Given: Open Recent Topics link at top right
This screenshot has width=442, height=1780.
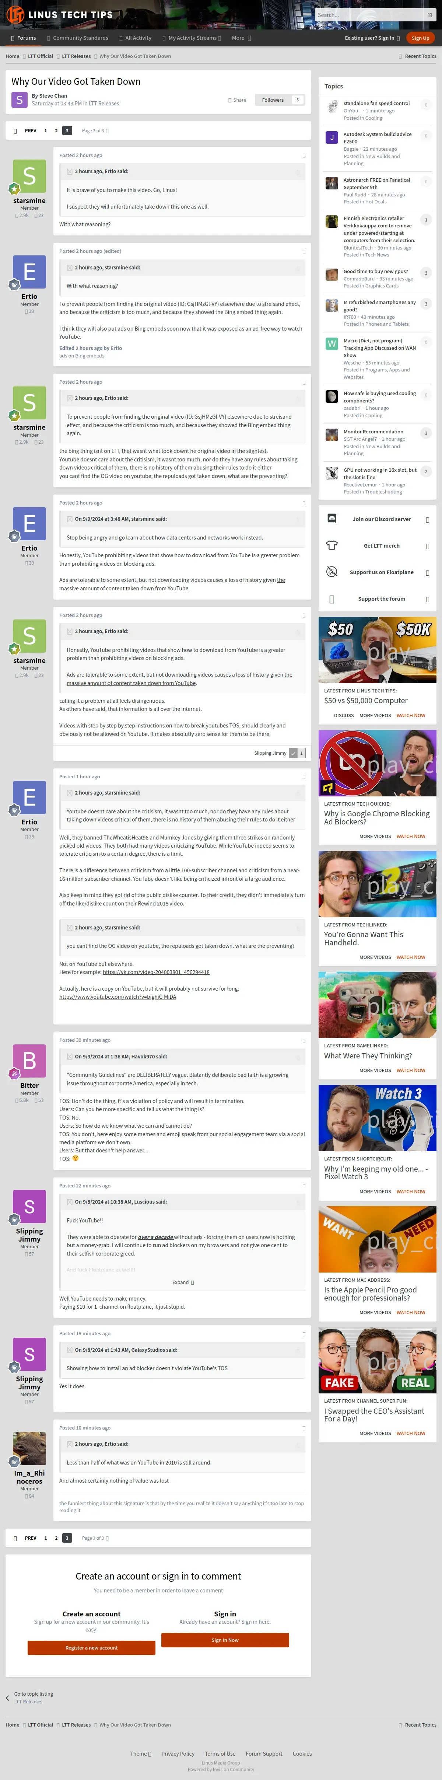Looking at the screenshot, I should click(417, 56).
